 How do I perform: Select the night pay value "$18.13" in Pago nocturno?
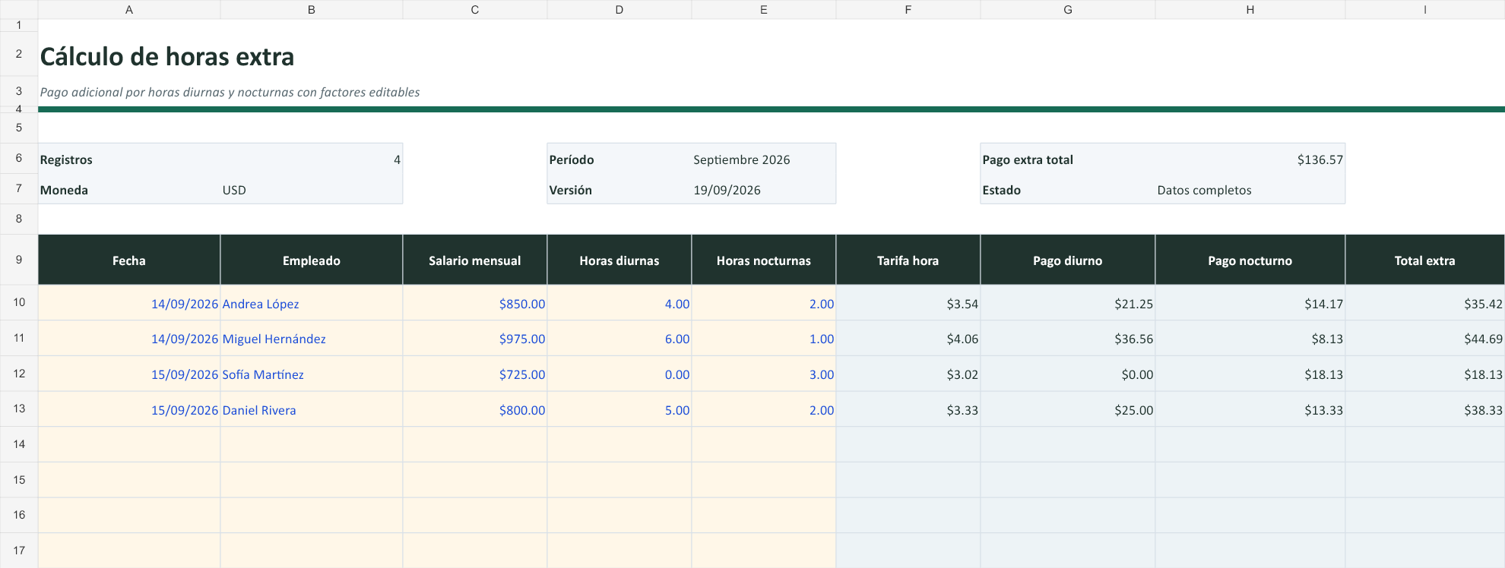pos(1250,374)
